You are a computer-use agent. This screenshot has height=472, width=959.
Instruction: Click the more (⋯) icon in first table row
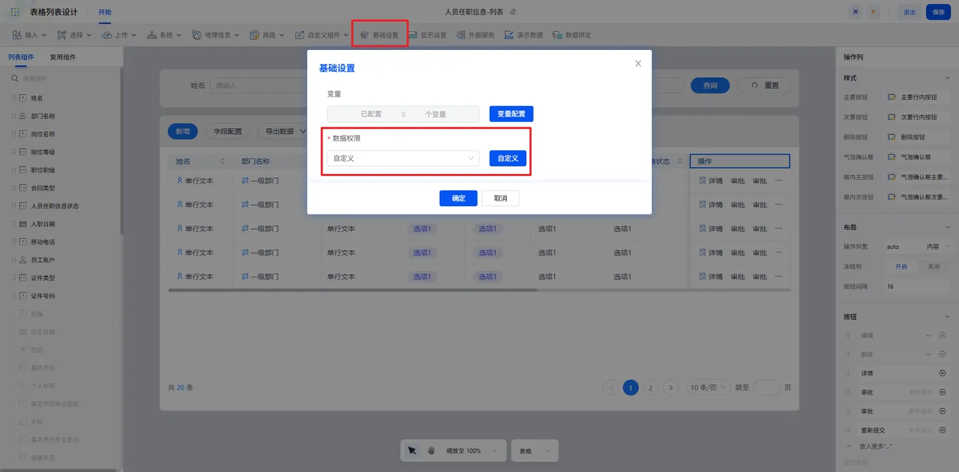click(778, 181)
